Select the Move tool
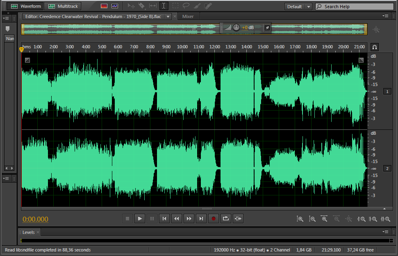Image resolution: width=398 pixels, height=256 pixels. [131, 6]
